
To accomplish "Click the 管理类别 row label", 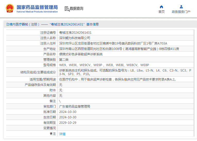I will point(50,59).
